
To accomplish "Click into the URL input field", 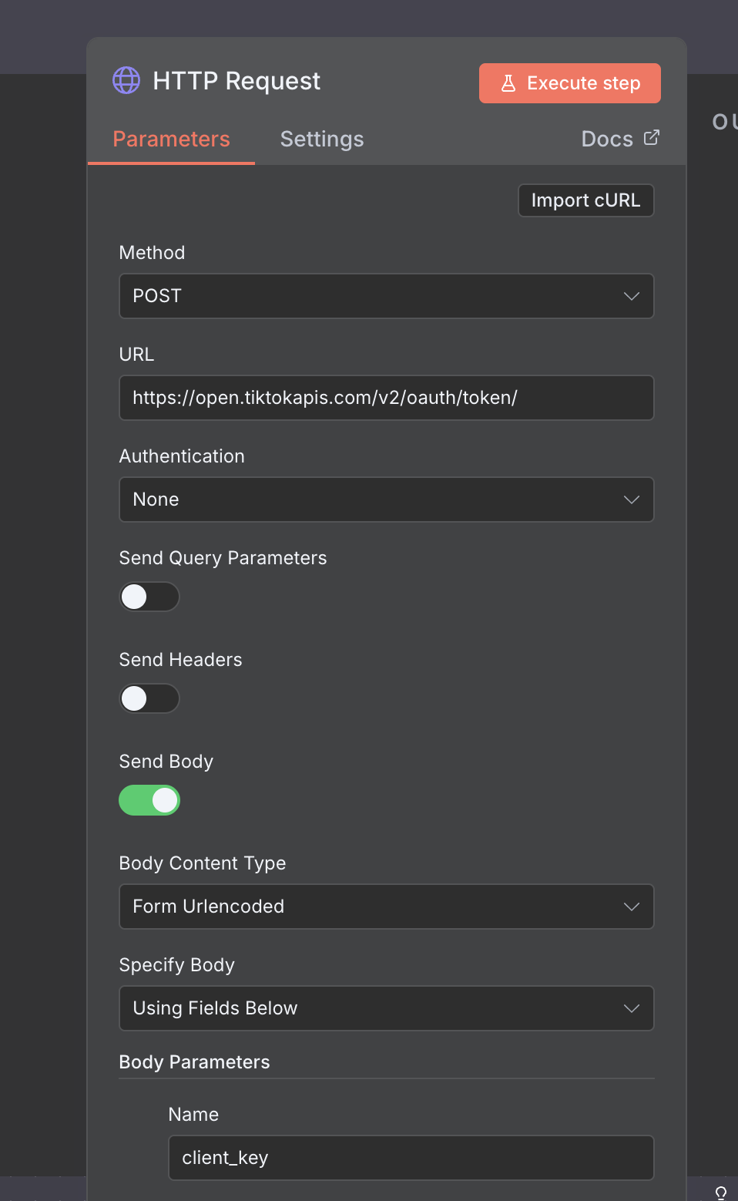I will point(385,398).
